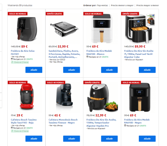167x146 pixels.
Task: View 'Ver más ofertas' under Tassimo Finesse
Action: coord(56,125)
